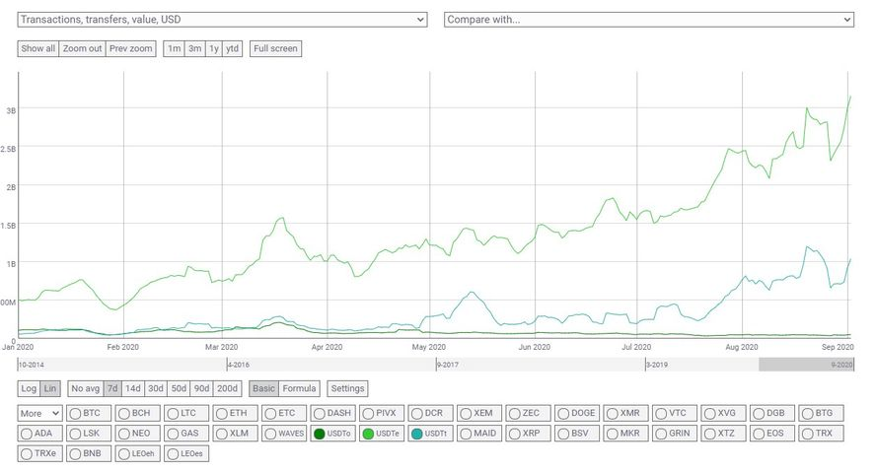Click Zoom out on the chart

(x=82, y=48)
